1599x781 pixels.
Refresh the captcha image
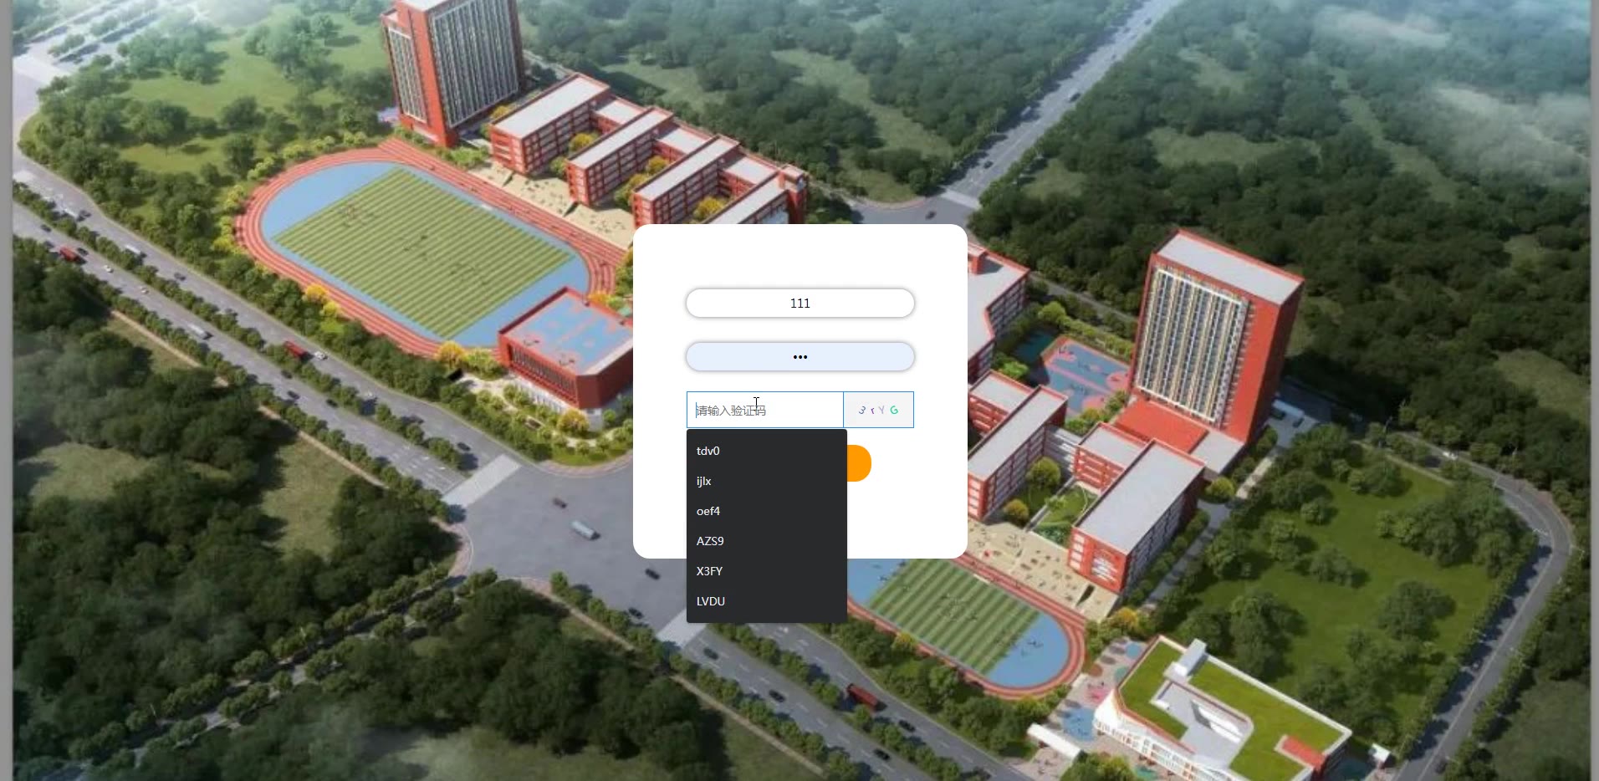(x=878, y=410)
